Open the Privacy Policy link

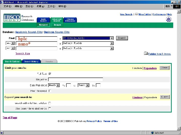94,121
